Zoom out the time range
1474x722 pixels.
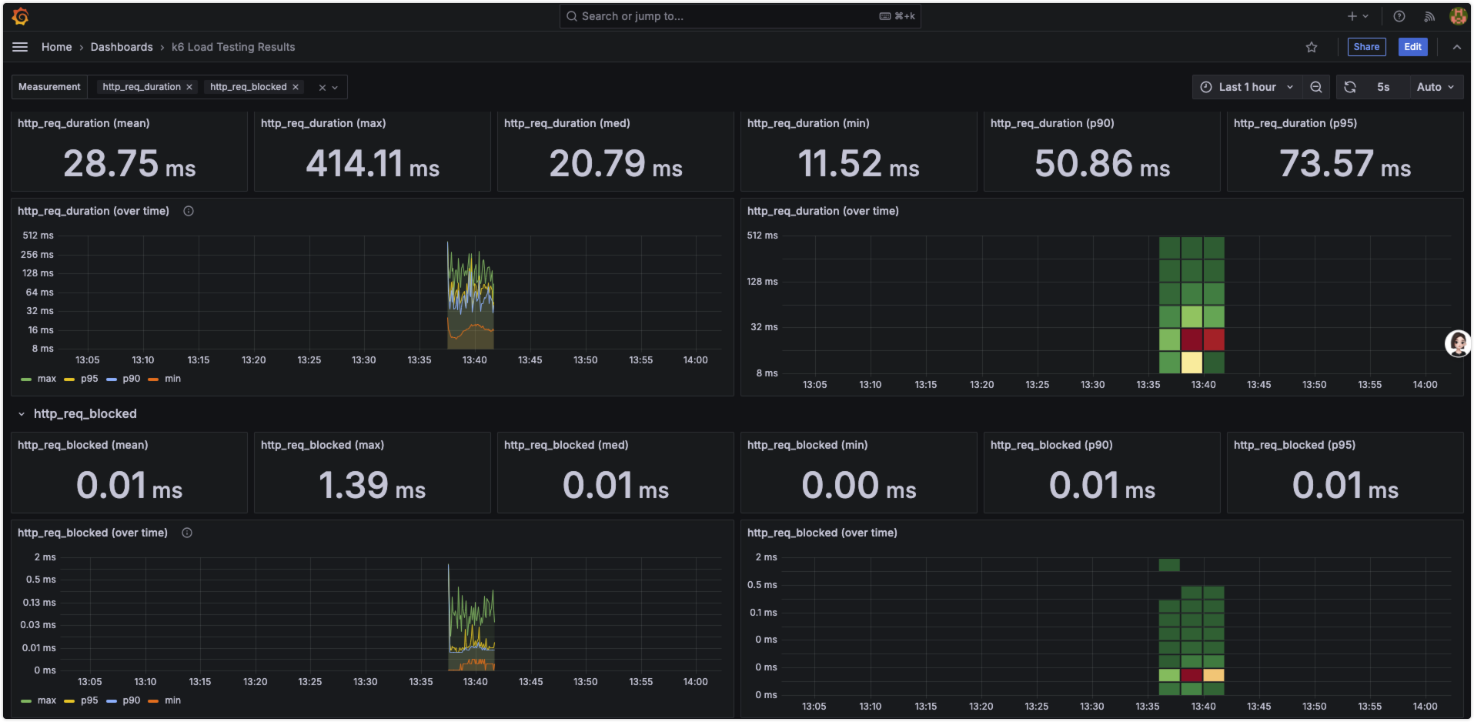click(1316, 87)
